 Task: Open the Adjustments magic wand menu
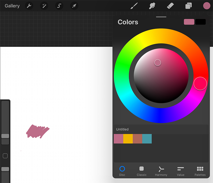tap(44, 6)
